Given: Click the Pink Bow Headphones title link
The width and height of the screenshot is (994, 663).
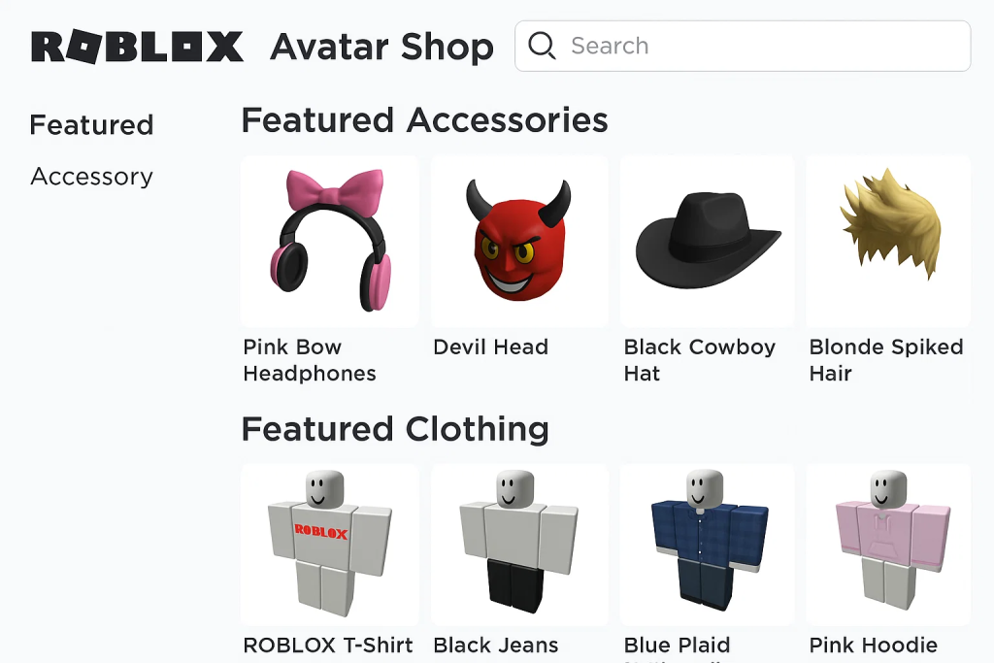Looking at the screenshot, I should [310, 360].
